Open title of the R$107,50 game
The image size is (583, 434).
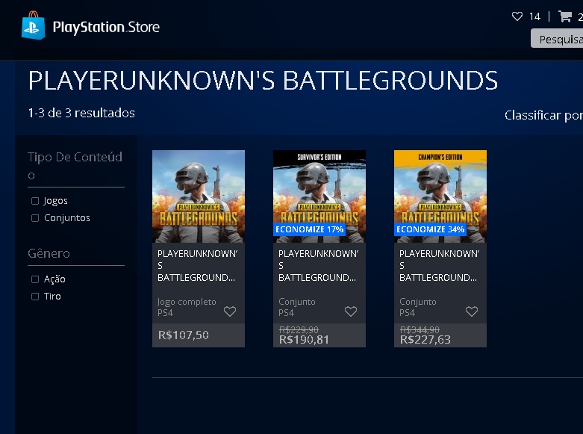197,265
